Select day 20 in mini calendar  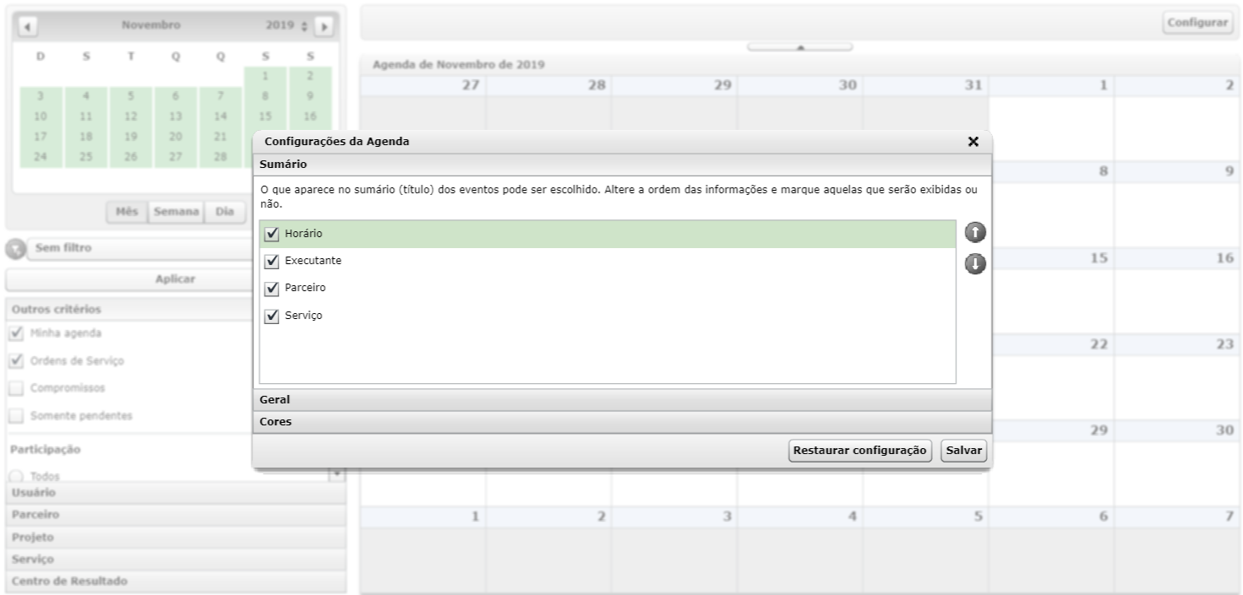[175, 137]
